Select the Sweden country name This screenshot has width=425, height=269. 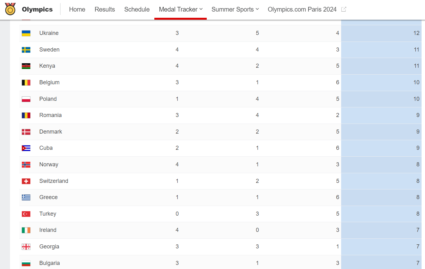[x=49, y=50]
